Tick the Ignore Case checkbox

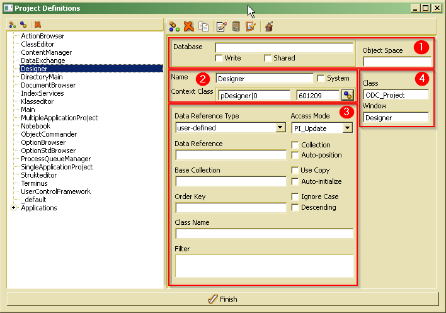295,196
